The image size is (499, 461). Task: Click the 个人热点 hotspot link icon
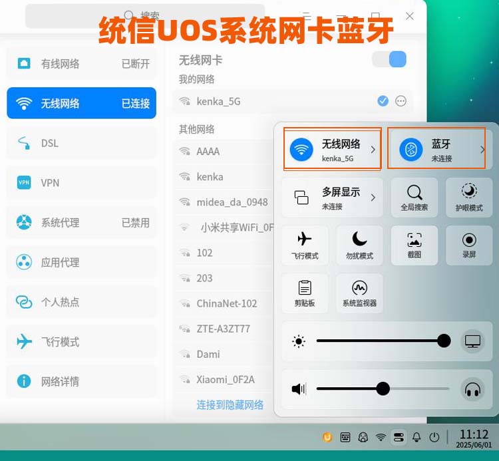pyautogui.click(x=24, y=301)
